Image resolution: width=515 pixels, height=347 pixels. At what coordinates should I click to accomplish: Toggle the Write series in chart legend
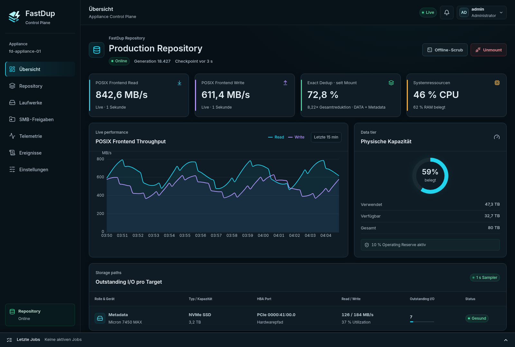(x=296, y=137)
